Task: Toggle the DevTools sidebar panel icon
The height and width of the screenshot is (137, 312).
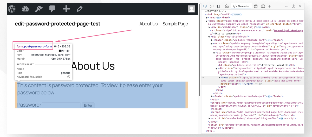Action: (x=218, y=6)
